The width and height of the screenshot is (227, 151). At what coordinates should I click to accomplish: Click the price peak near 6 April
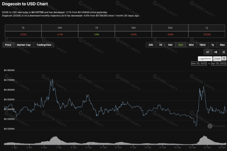[x=52, y=79]
